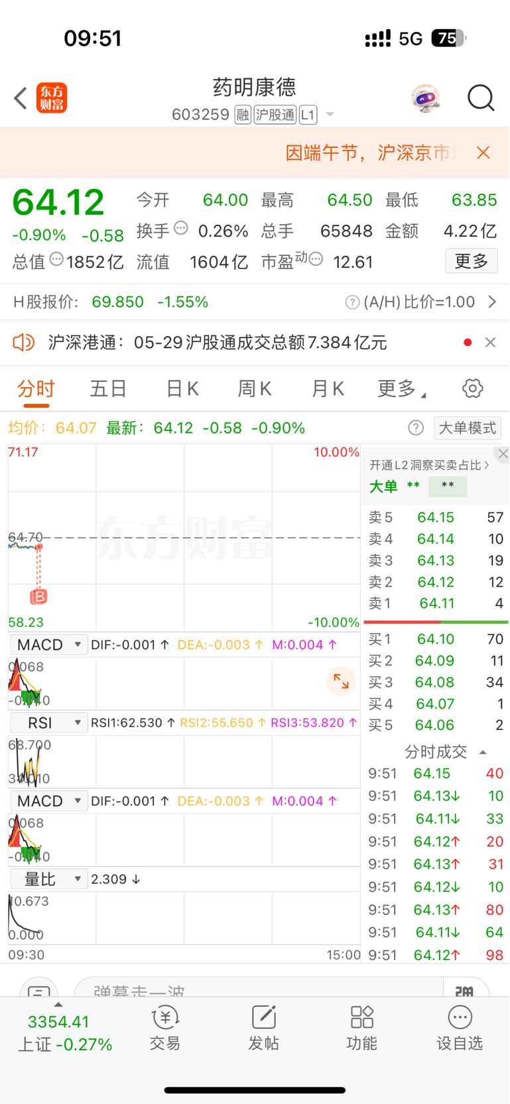Tap the B buy marker on chart
This screenshot has width=510, height=1104.
[39, 597]
